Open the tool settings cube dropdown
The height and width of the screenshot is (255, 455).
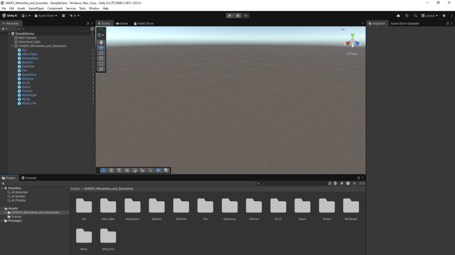coord(101,35)
